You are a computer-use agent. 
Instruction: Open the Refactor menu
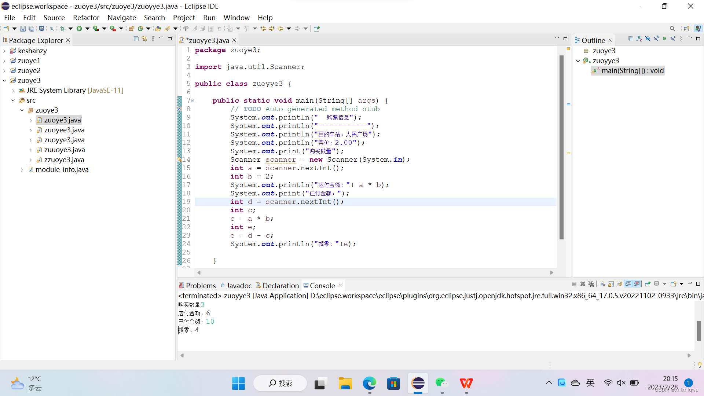coord(86,18)
